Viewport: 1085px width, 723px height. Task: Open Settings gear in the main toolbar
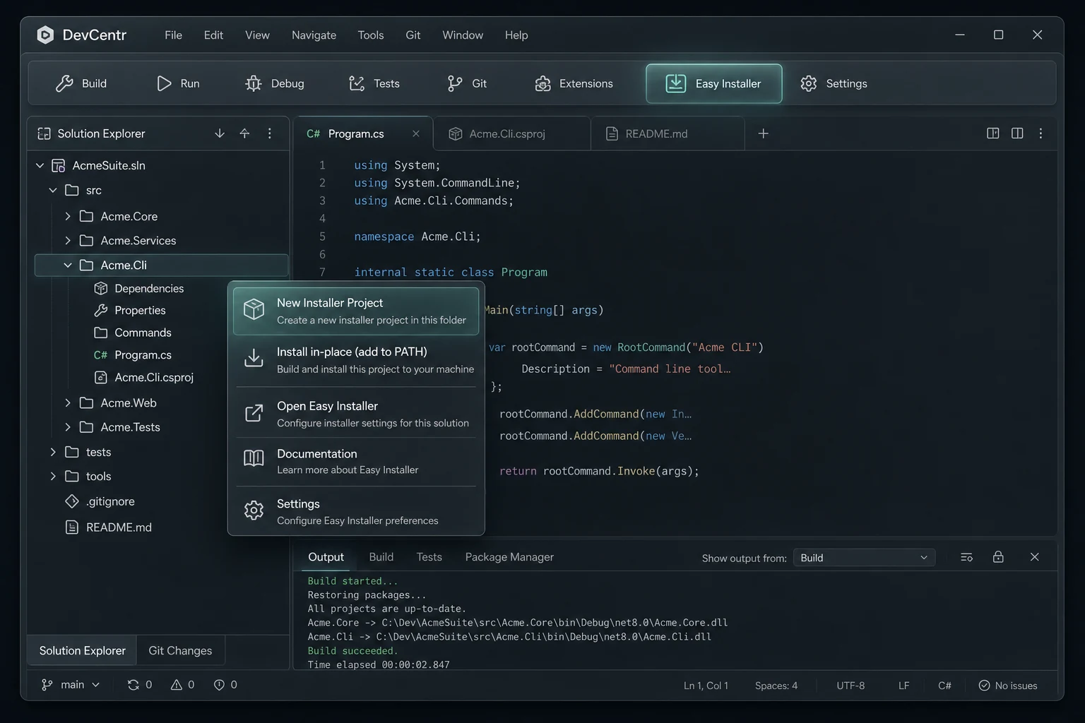tap(834, 83)
